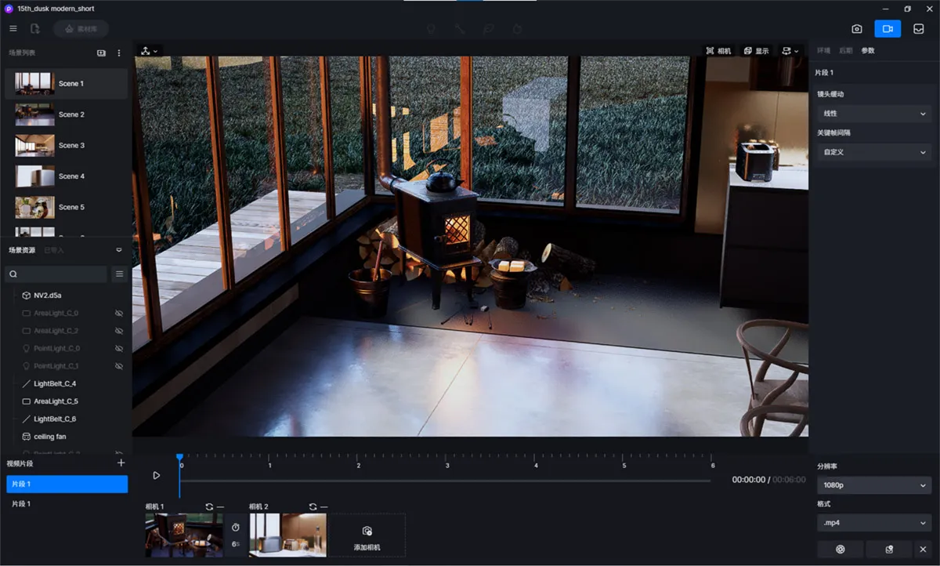Open the hamburger menu at top left
The image size is (940, 566).
(x=13, y=29)
